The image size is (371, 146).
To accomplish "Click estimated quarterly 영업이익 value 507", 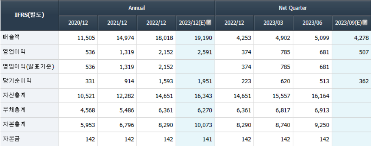I will [x=364, y=52].
